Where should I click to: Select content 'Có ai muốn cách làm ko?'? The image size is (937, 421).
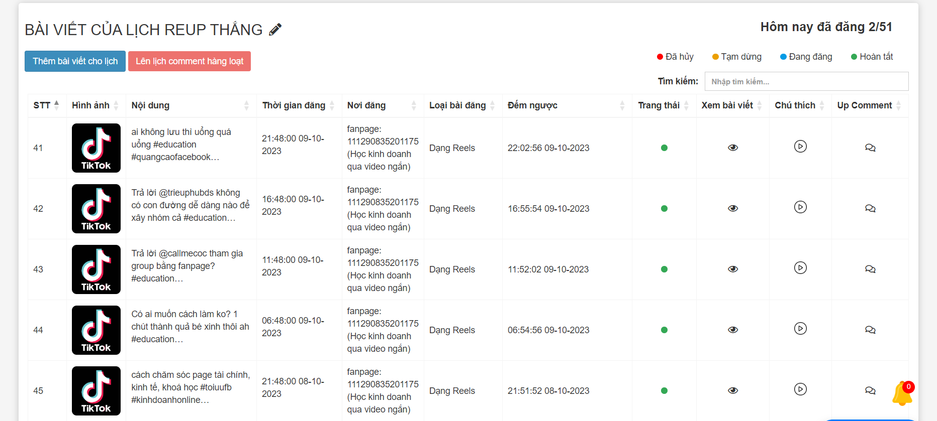click(181, 314)
